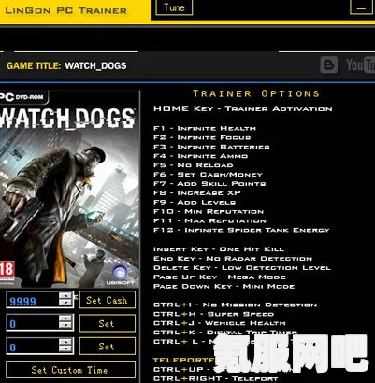Increment the third numeric field value
This screenshot has width=375, height=383.
pyautogui.click(x=65, y=342)
